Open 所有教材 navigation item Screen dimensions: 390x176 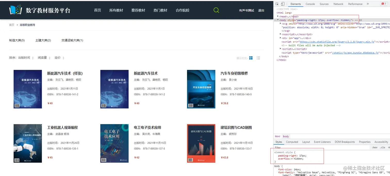[x=116, y=10]
